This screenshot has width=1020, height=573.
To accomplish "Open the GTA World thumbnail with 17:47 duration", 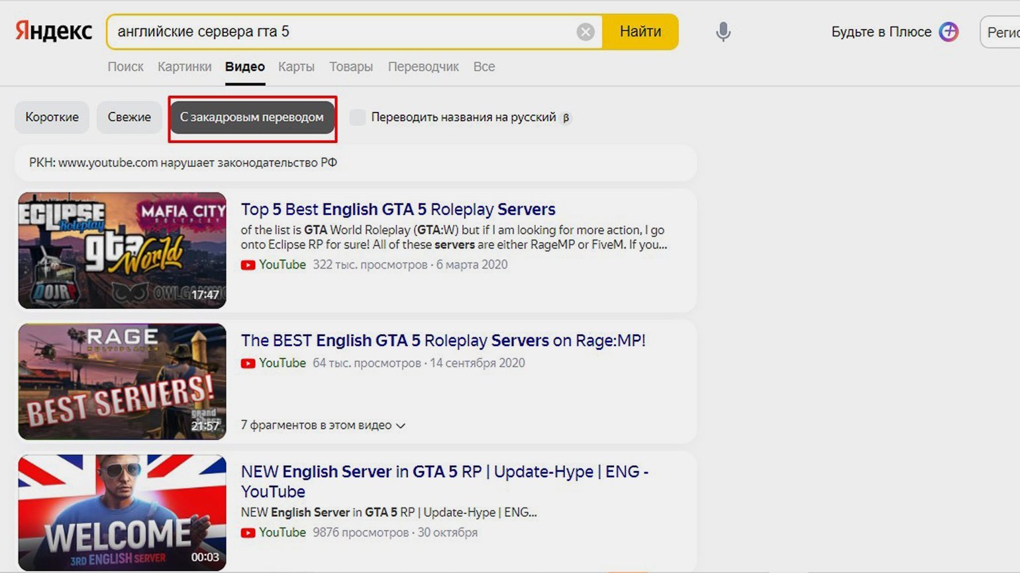I will pyautogui.click(x=122, y=250).
